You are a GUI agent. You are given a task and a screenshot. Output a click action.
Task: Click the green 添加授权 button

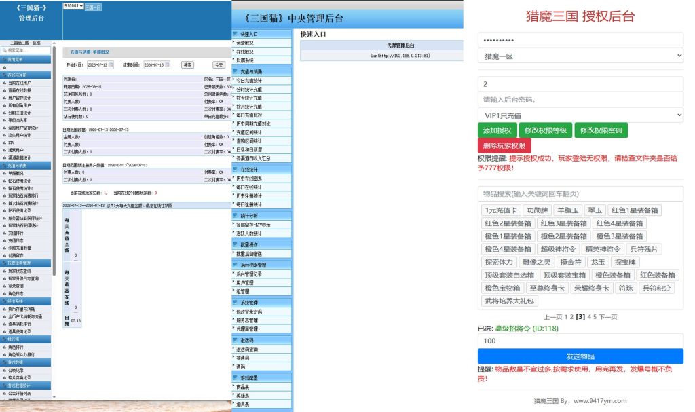pos(497,130)
